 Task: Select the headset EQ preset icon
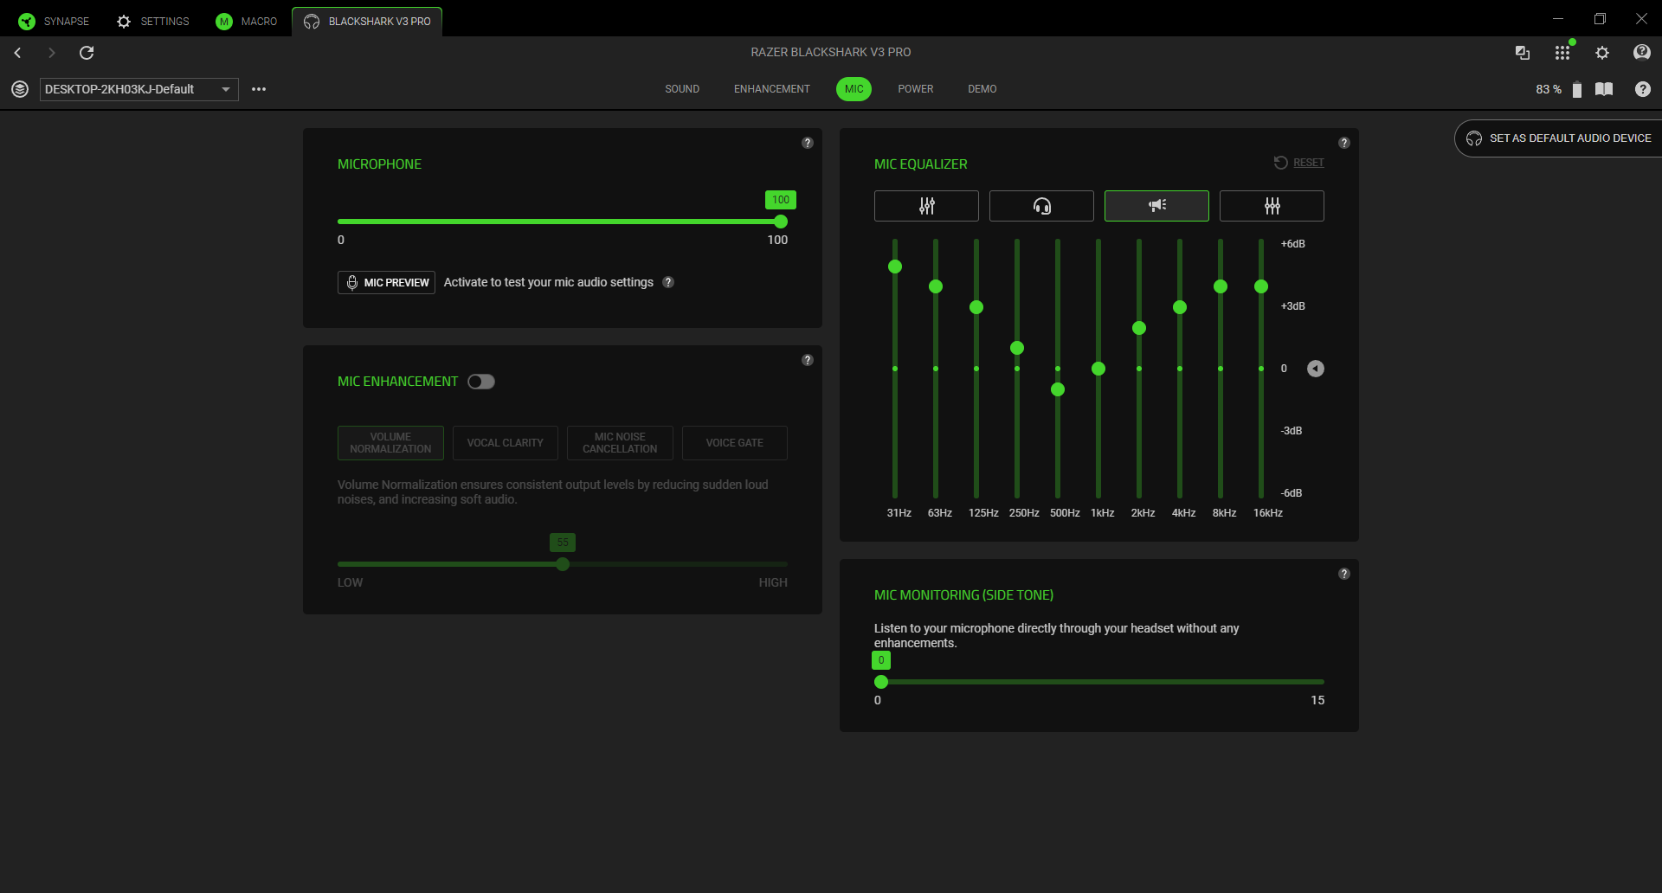pyautogui.click(x=1041, y=206)
